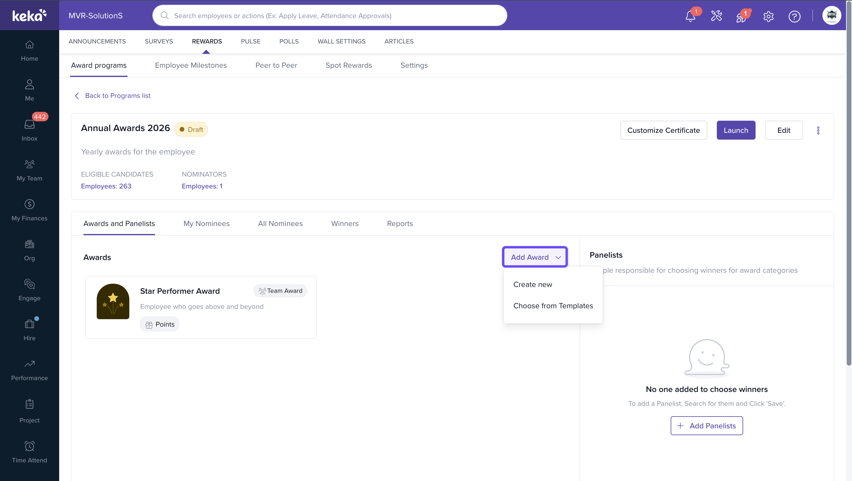The height and width of the screenshot is (481, 852).
Task: Click the employee search field
Action: [330, 16]
